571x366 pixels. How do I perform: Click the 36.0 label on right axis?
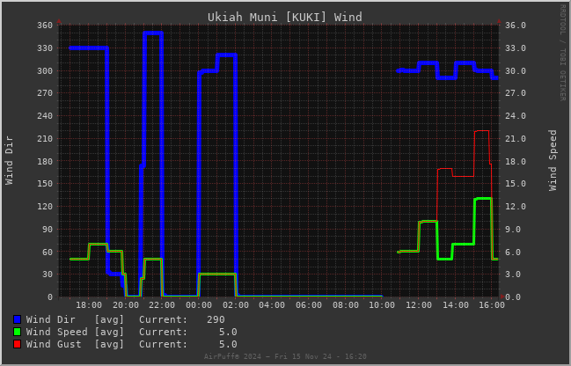(516, 26)
